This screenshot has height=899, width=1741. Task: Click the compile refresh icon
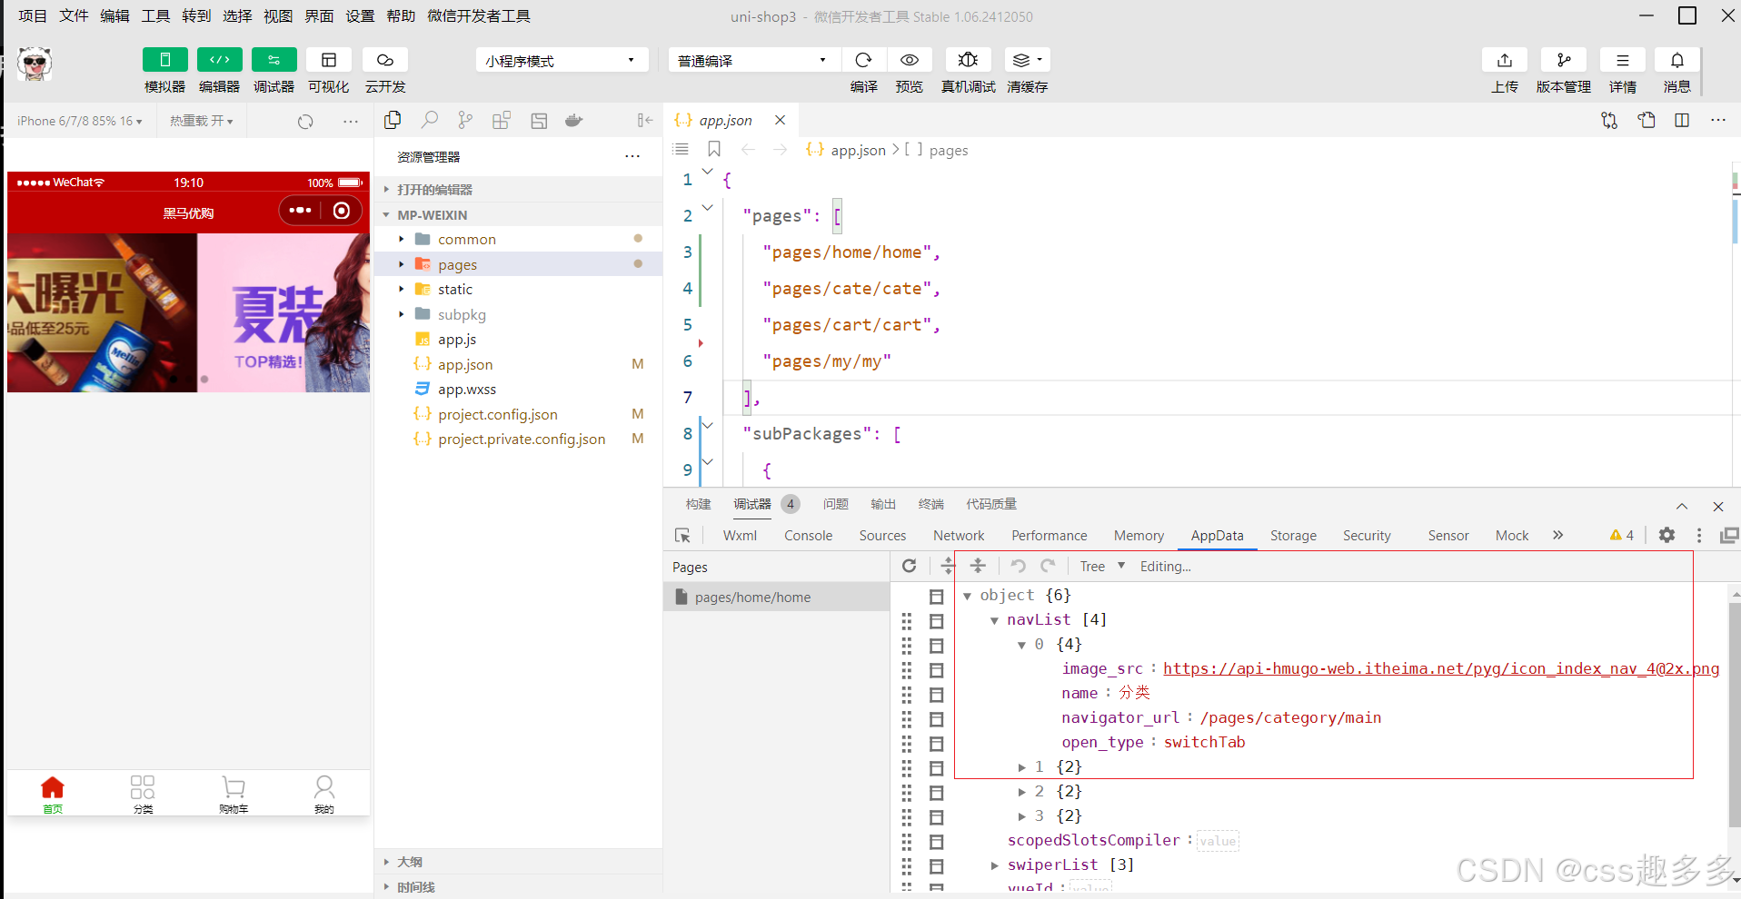863,60
